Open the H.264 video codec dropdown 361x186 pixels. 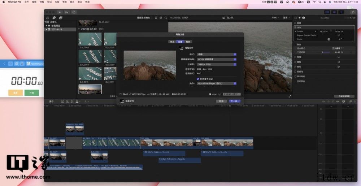coord(217,59)
